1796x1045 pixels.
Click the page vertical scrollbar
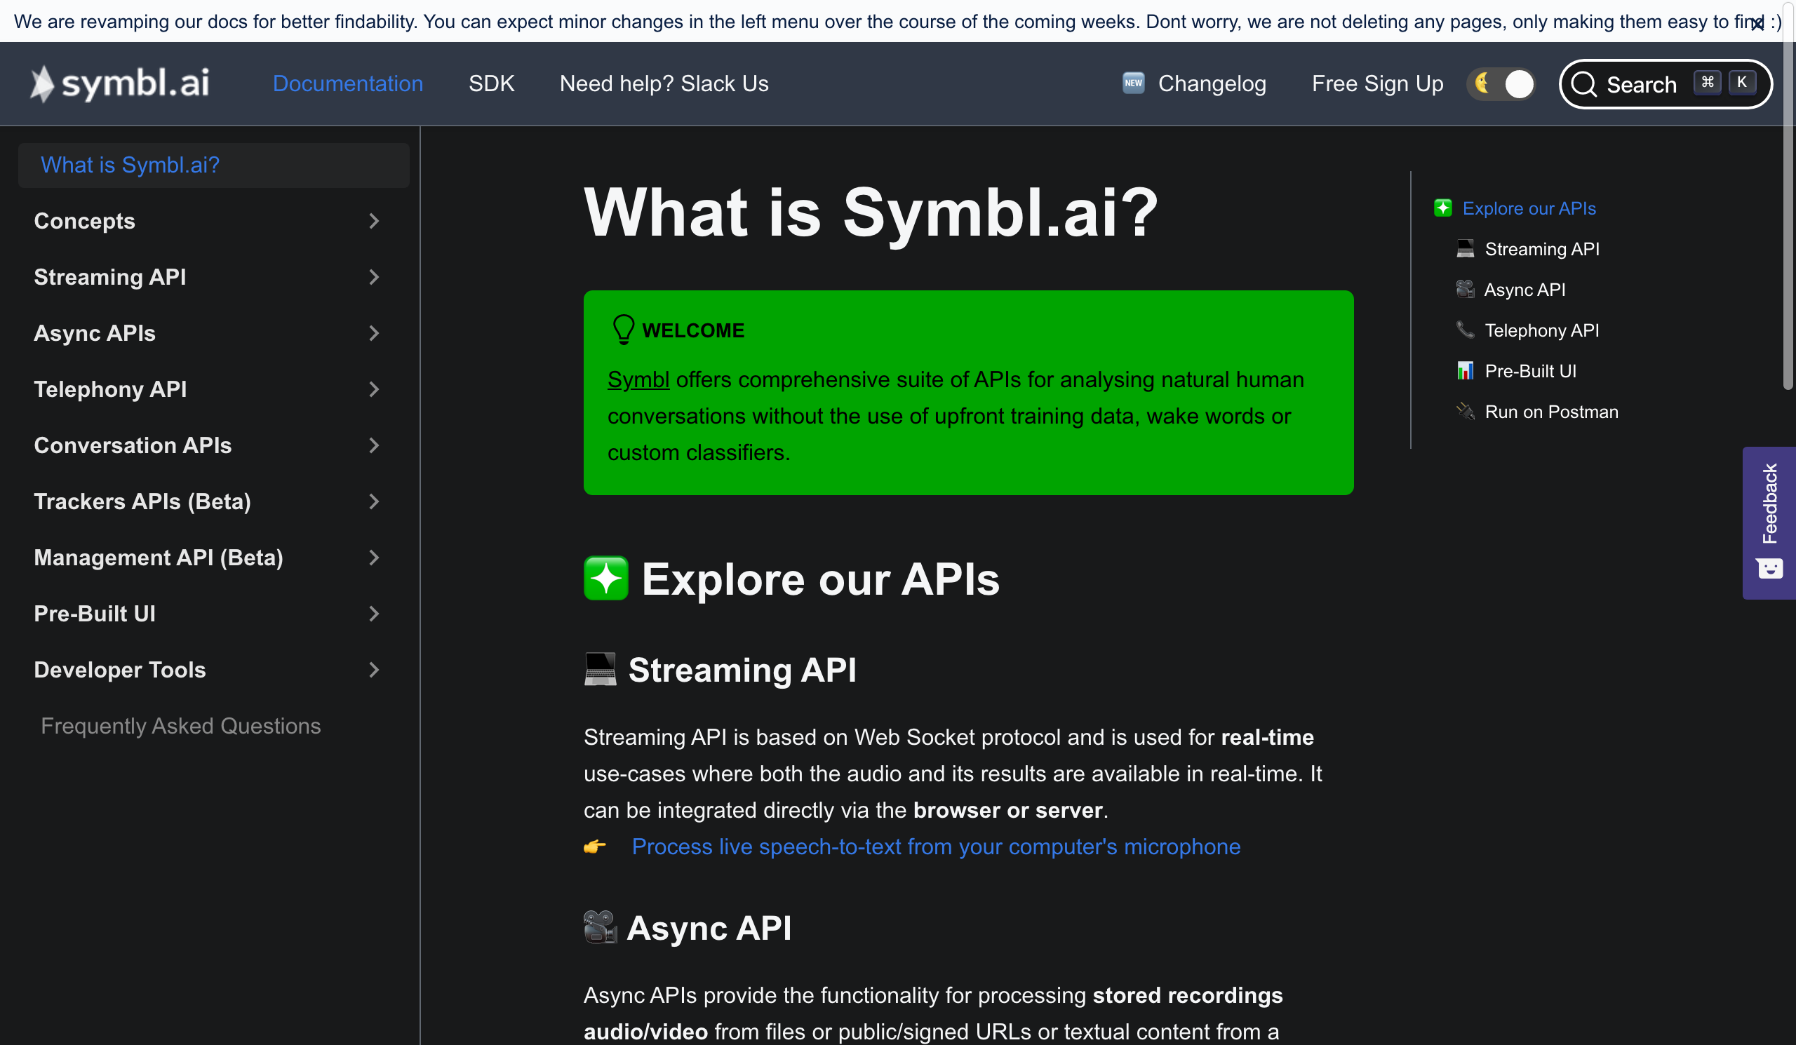point(1788,196)
